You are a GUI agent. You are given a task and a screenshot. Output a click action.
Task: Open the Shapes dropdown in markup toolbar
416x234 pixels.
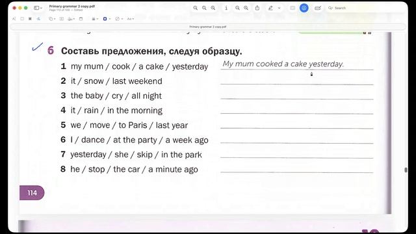pyautogui.click(x=52, y=19)
